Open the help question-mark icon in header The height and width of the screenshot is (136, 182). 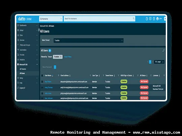pos(154,18)
